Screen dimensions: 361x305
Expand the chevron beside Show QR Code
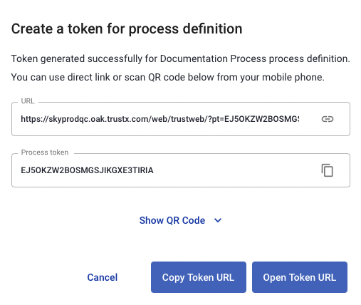tap(218, 220)
